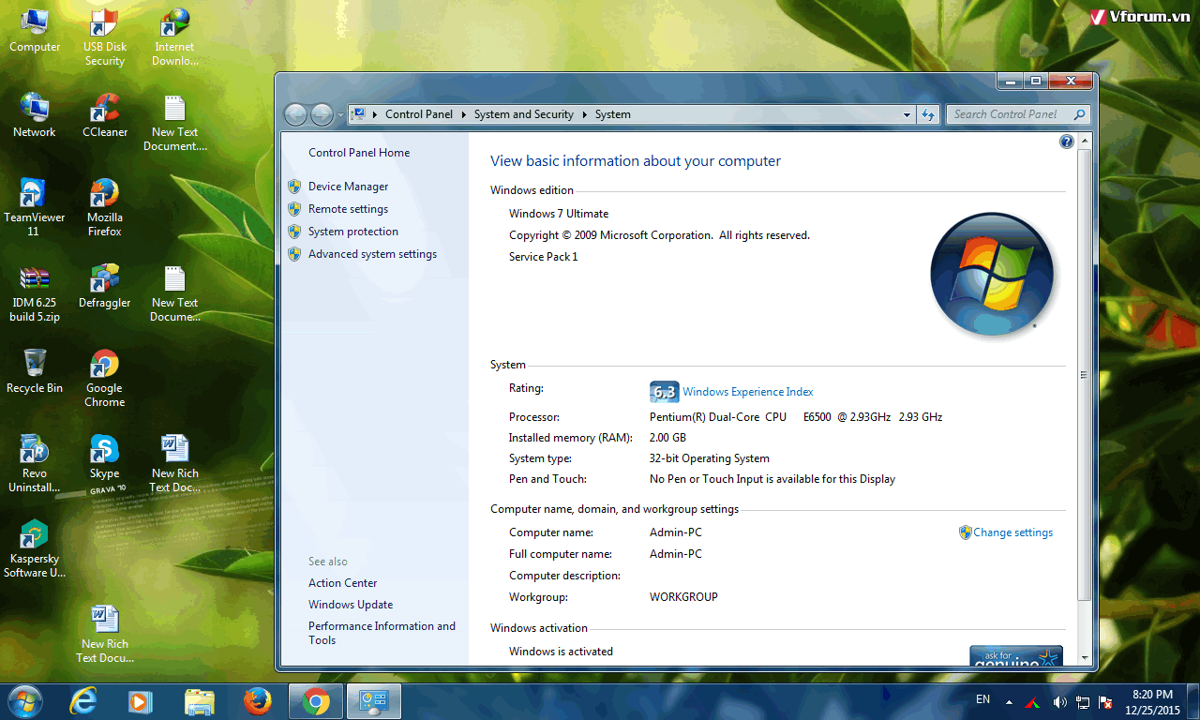Image resolution: width=1200 pixels, height=720 pixels.
Task: Launch Internet Explorer from the taskbar
Action: pyautogui.click(x=84, y=701)
